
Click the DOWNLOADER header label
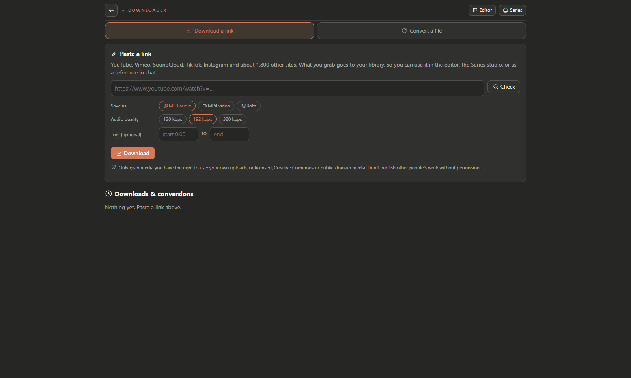click(147, 10)
